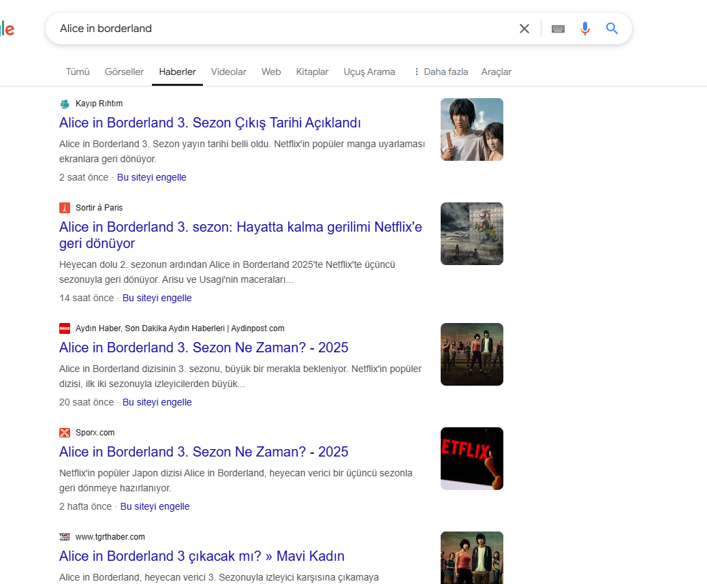707x584 pixels.
Task: Open Aydinpost 'Sezon Ne Zaman? - 2025' headline
Action: [x=204, y=348]
